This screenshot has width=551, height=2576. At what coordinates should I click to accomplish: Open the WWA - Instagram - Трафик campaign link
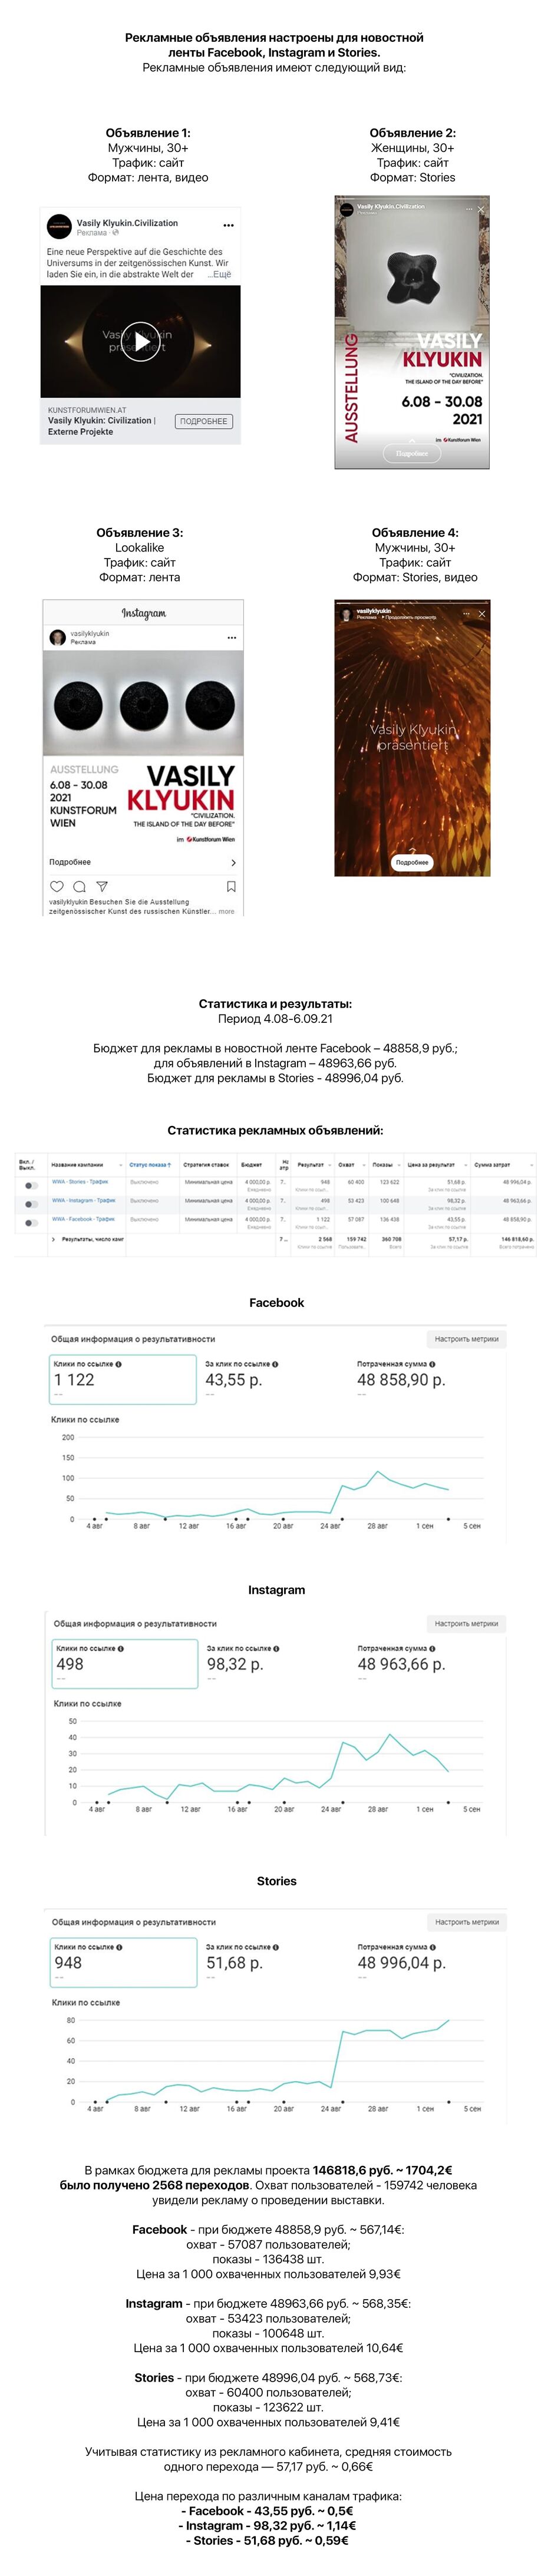point(84,1200)
